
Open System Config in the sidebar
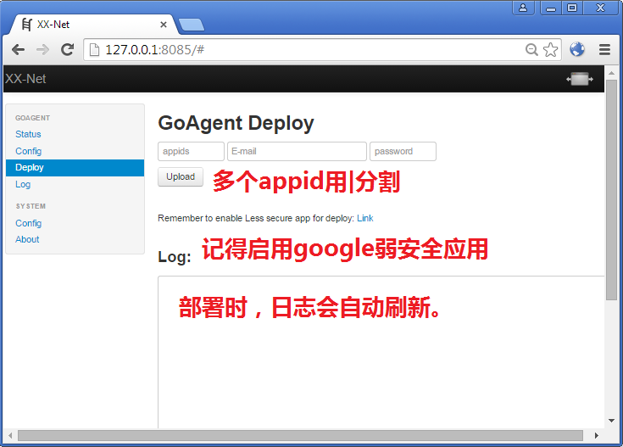click(29, 223)
